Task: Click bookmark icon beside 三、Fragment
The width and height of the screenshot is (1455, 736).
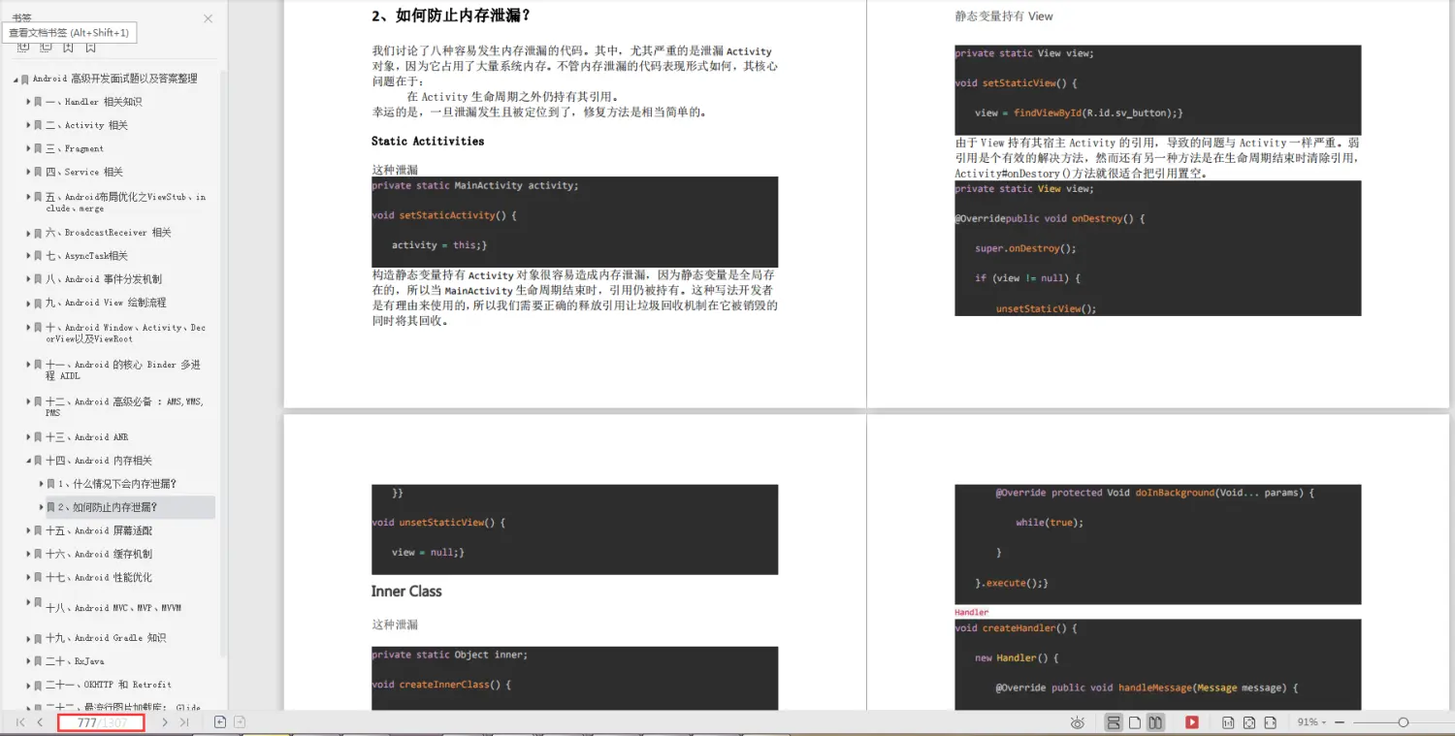Action: 38,148
